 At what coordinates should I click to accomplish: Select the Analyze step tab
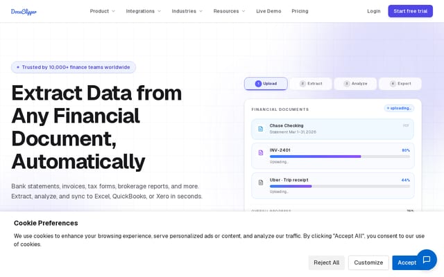pos(355,84)
